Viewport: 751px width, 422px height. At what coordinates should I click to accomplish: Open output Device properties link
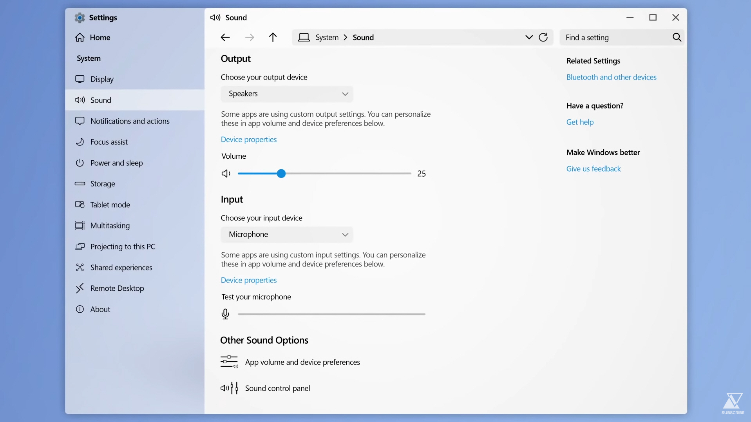pos(249,139)
